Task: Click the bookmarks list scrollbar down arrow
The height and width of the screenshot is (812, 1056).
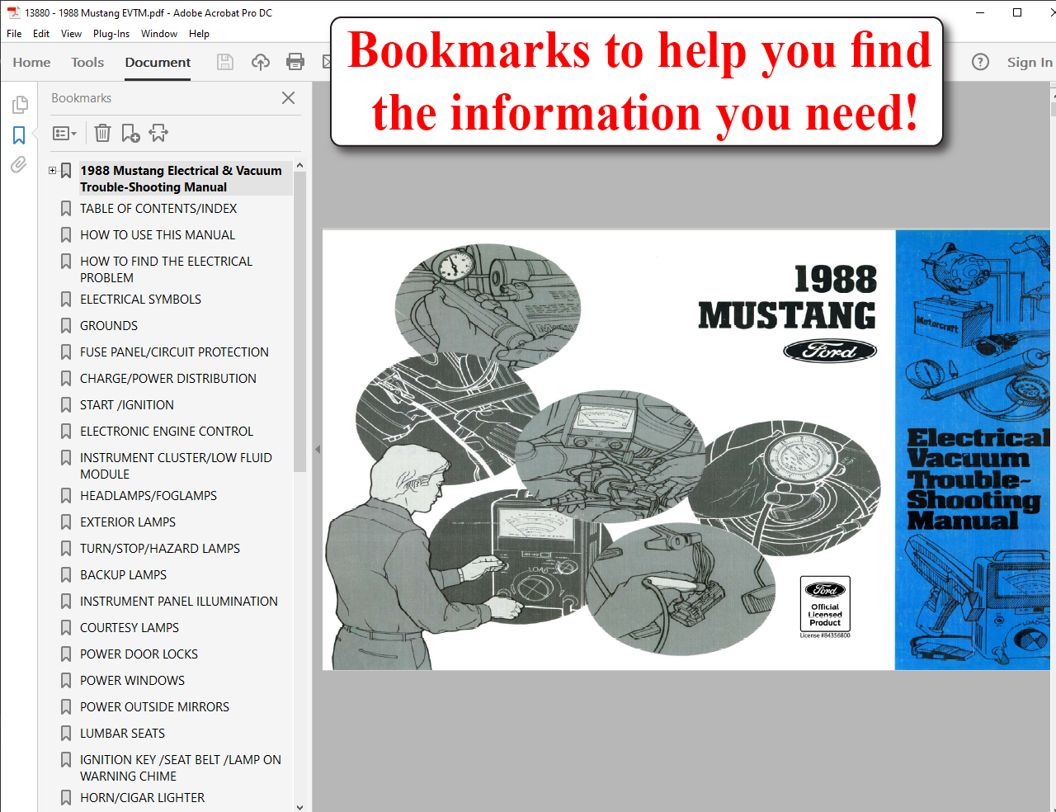Action: point(299,807)
